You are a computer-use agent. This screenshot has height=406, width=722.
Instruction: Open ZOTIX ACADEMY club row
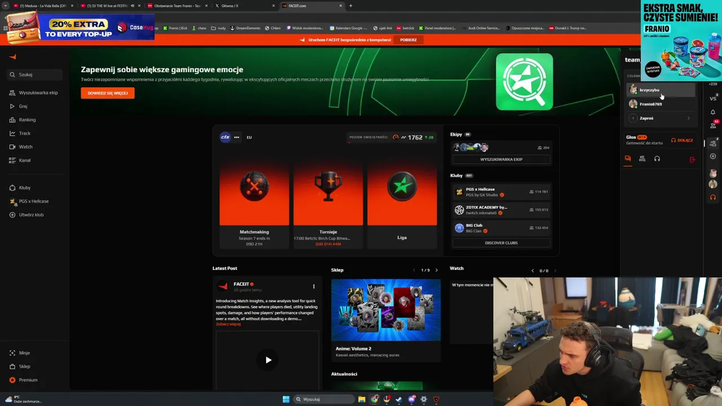click(501, 210)
